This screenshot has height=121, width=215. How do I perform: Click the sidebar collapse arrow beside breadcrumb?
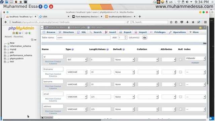click(42, 28)
